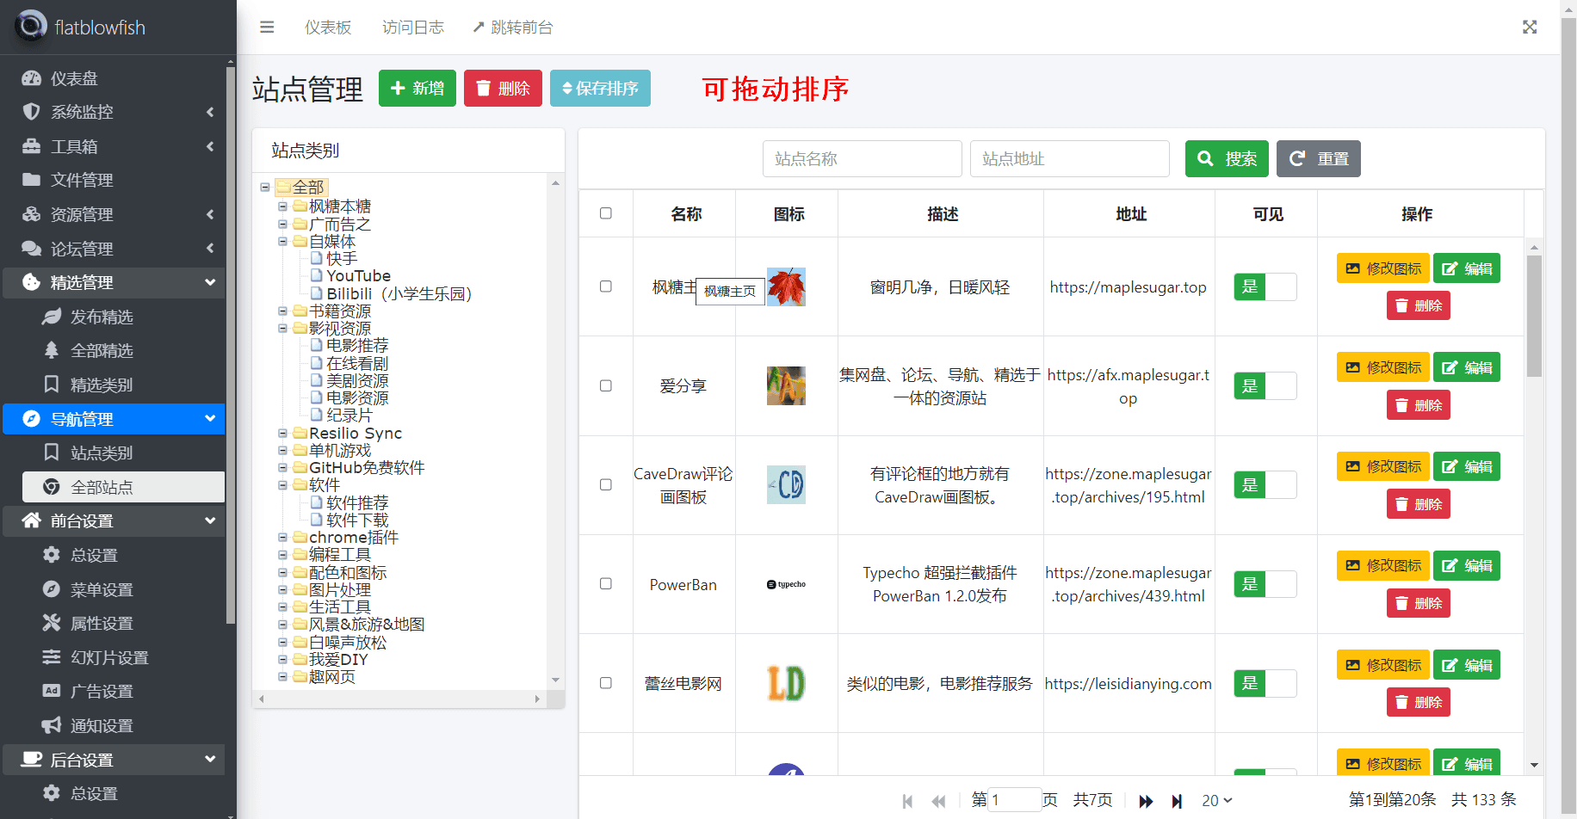This screenshot has height=819, width=1577.
Task: Click 修改图标 for the 爱分享 row
Action: [1383, 367]
